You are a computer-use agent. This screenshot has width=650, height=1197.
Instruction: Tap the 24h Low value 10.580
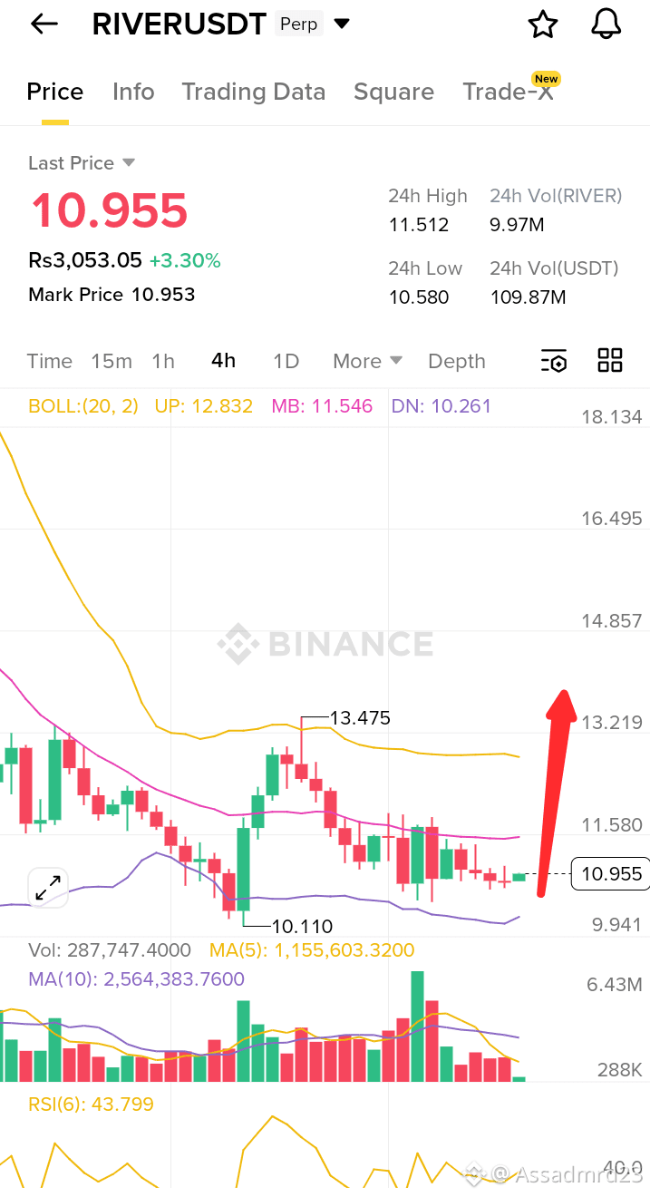pyautogui.click(x=419, y=297)
